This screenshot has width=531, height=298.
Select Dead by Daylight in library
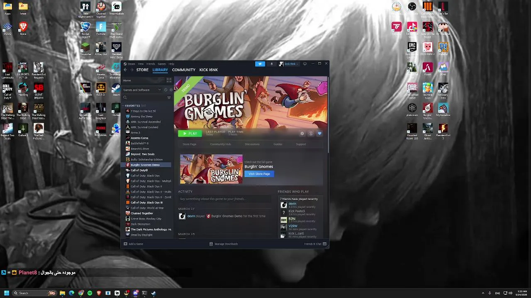click(x=141, y=235)
